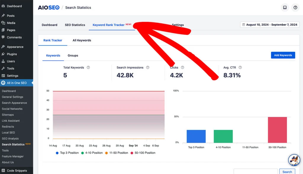Click the Clicks info tooltip icon
The image size is (303, 174).
tap(183, 67)
